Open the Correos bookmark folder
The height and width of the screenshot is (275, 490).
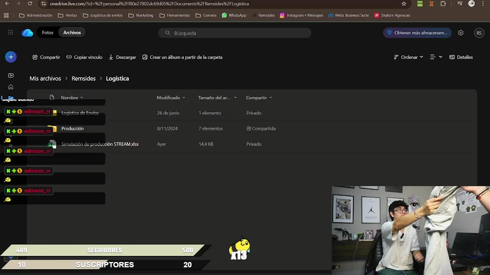pyautogui.click(x=206, y=15)
